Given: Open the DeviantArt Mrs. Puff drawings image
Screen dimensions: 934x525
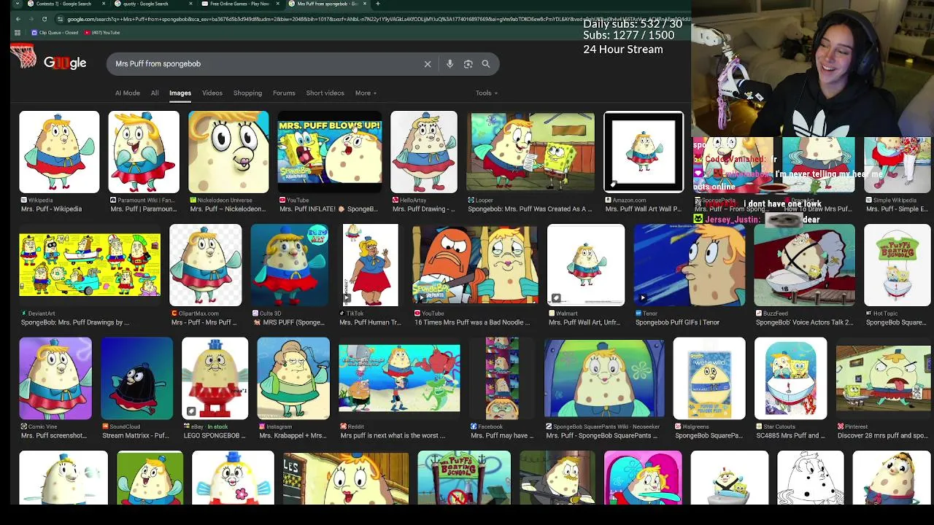Looking at the screenshot, I should pyautogui.click(x=90, y=265).
